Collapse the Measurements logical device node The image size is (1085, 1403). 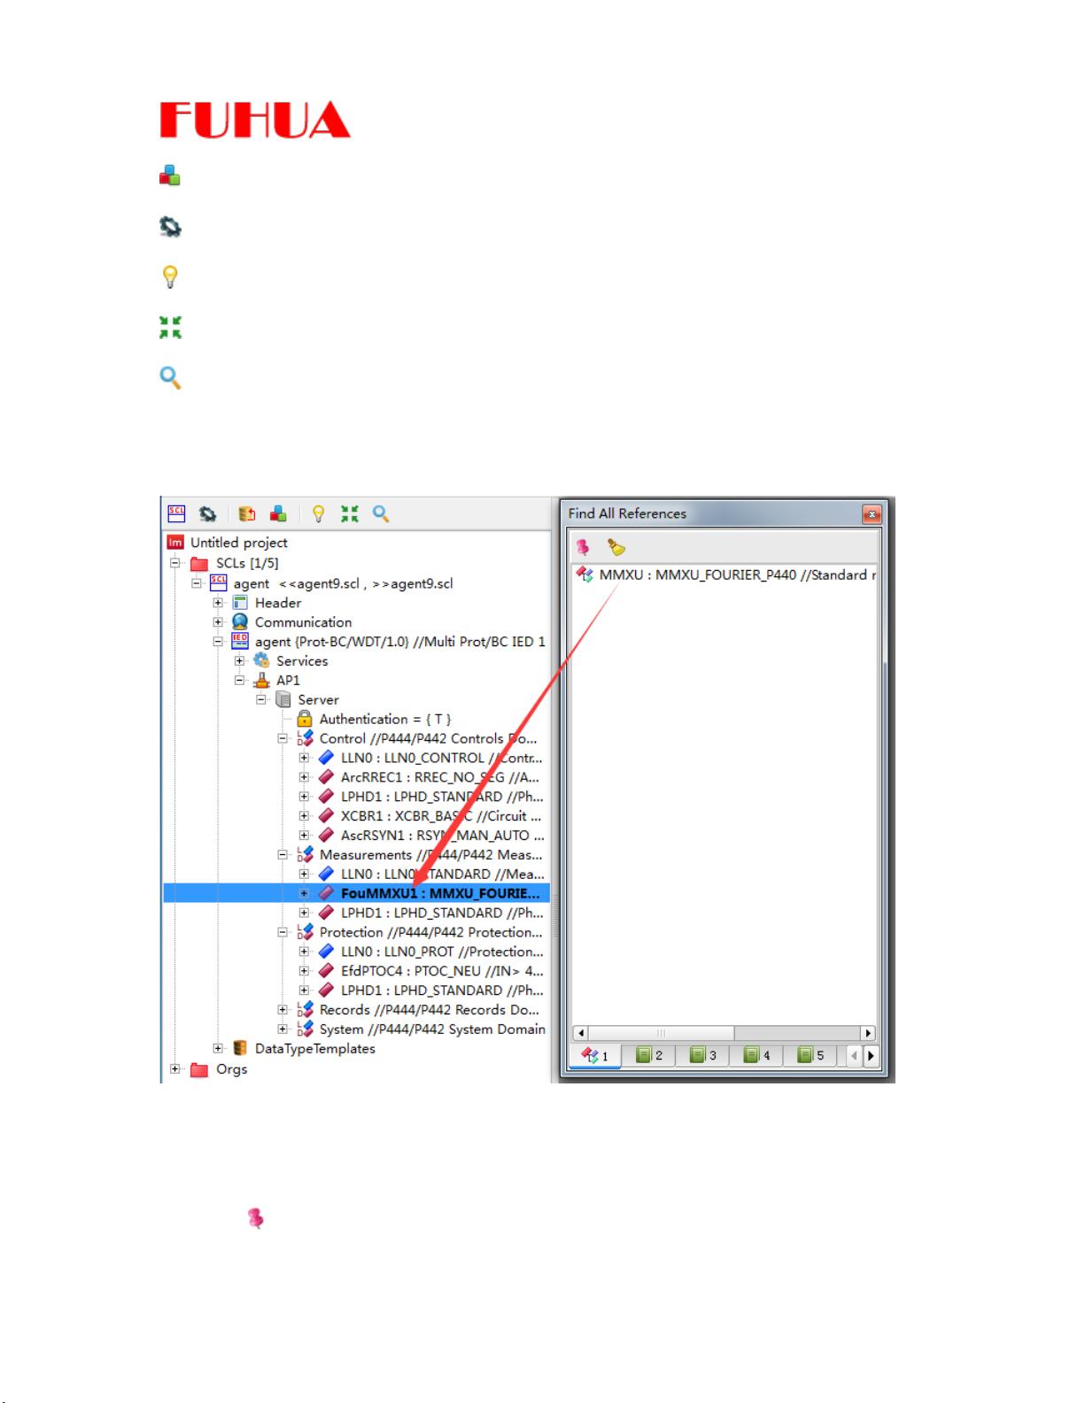283,855
